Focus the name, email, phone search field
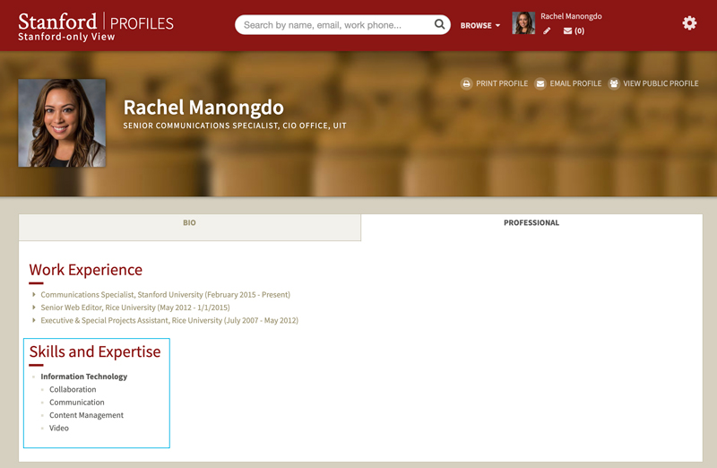717x468 pixels. [x=333, y=25]
